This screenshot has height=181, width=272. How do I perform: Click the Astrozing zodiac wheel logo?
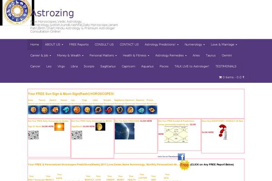tap(17, 12)
